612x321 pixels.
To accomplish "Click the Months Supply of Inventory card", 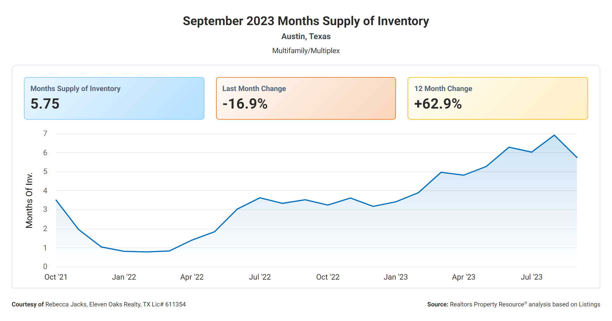I will point(114,98).
